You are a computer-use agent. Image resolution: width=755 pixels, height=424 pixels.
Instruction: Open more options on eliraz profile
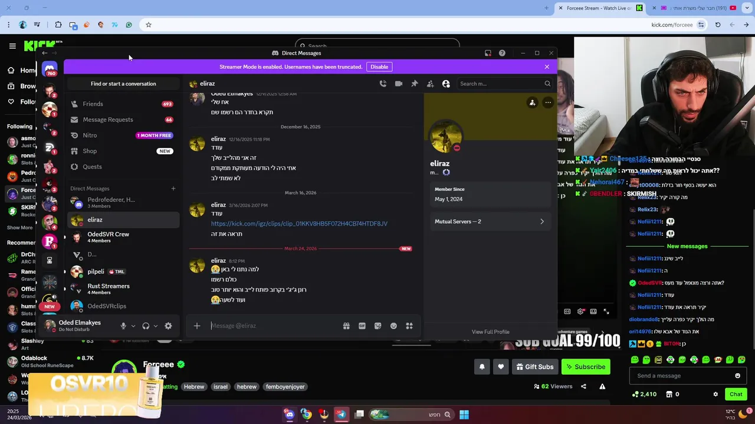pyautogui.click(x=548, y=102)
